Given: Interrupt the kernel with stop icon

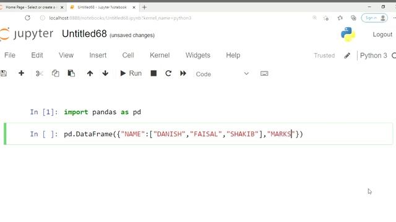Looking at the screenshot, I should tap(153, 73).
